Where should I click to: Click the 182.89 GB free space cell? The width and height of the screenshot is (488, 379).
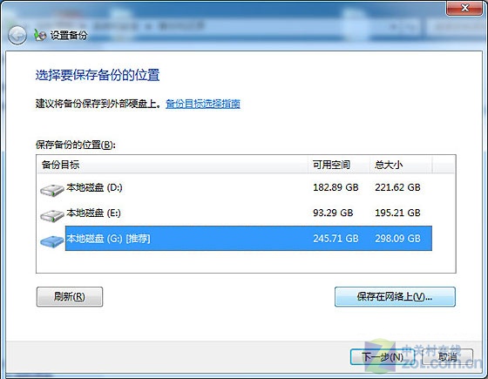[x=335, y=187]
